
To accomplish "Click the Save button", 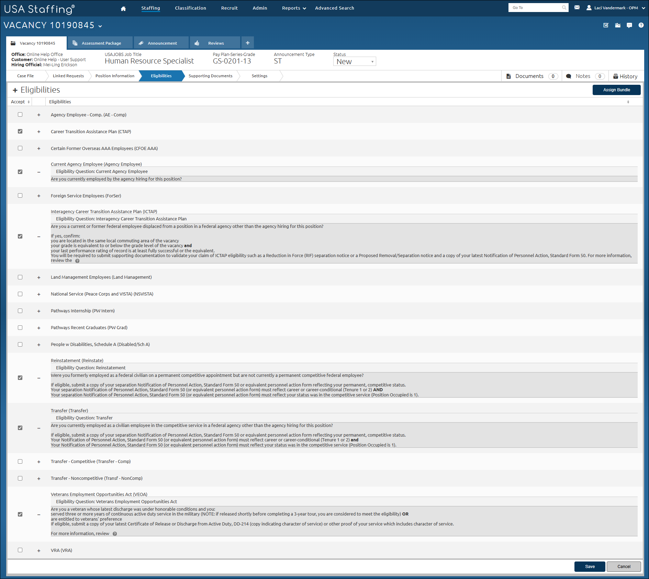I will coord(590,567).
